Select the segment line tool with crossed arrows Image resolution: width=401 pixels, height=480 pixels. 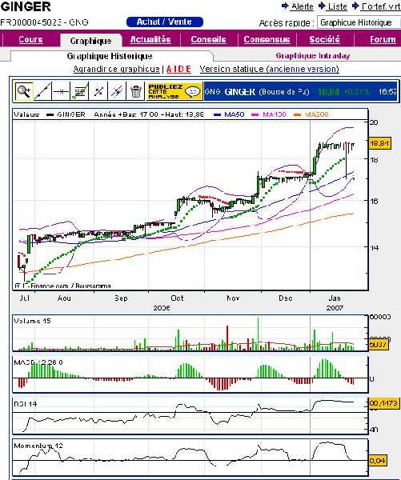(x=98, y=91)
